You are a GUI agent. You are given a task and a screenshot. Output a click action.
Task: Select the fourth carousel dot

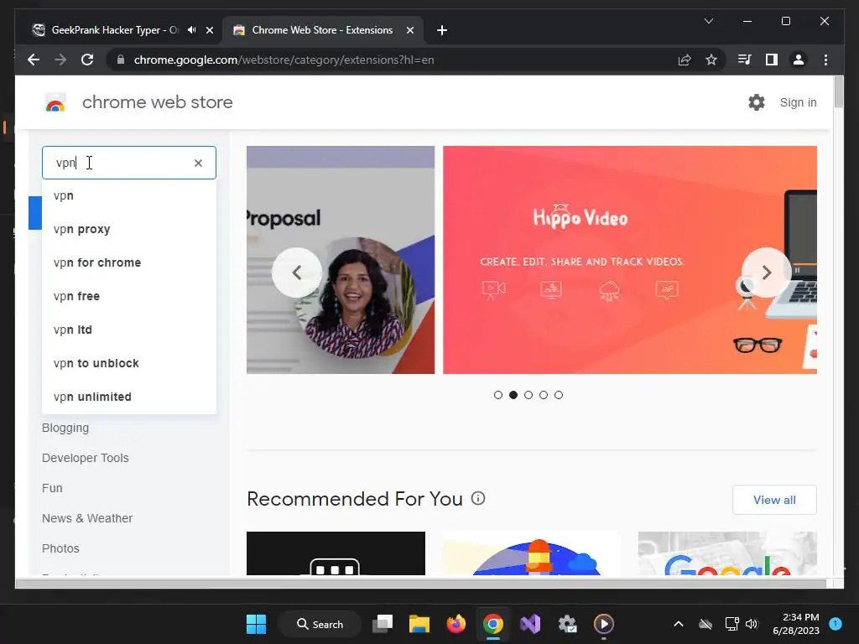544,395
